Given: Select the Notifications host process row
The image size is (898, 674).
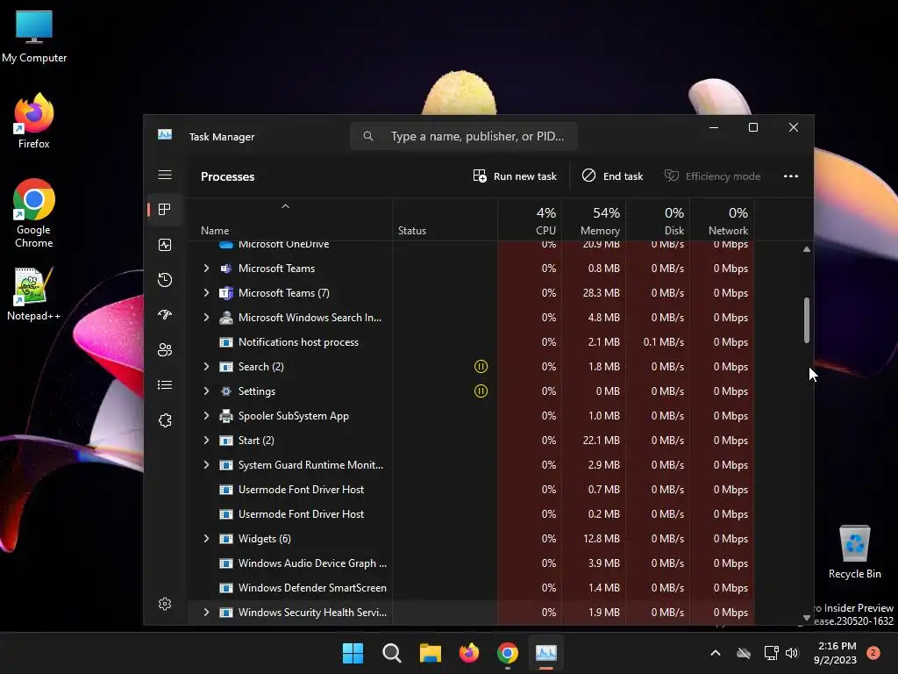Looking at the screenshot, I should [x=470, y=342].
